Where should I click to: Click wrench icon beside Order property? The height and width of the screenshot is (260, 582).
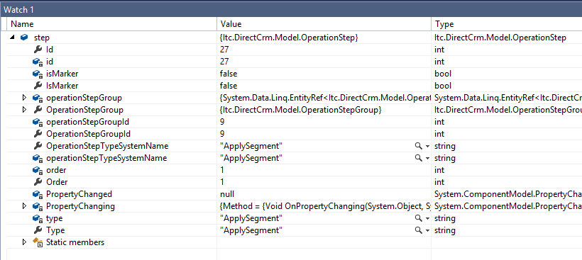pos(38,182)
